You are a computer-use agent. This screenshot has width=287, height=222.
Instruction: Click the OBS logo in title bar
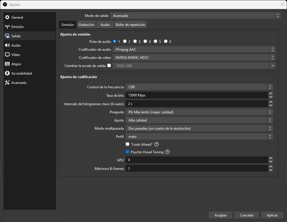5,5
